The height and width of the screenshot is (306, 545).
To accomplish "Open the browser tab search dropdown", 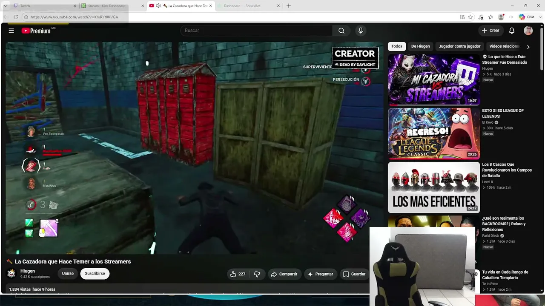I will 5,6.
